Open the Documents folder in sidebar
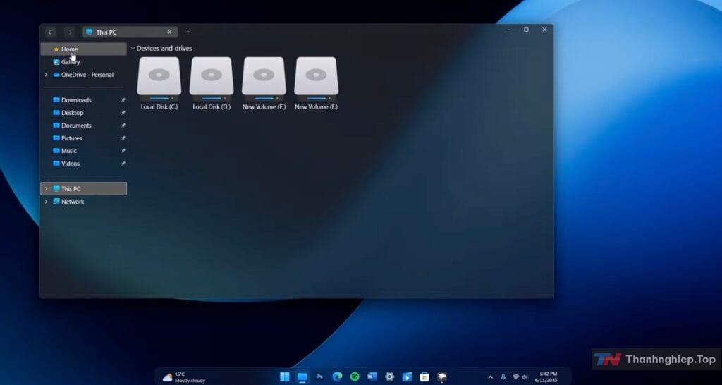This screenshot has width=722, height=385. pos(83,126)
